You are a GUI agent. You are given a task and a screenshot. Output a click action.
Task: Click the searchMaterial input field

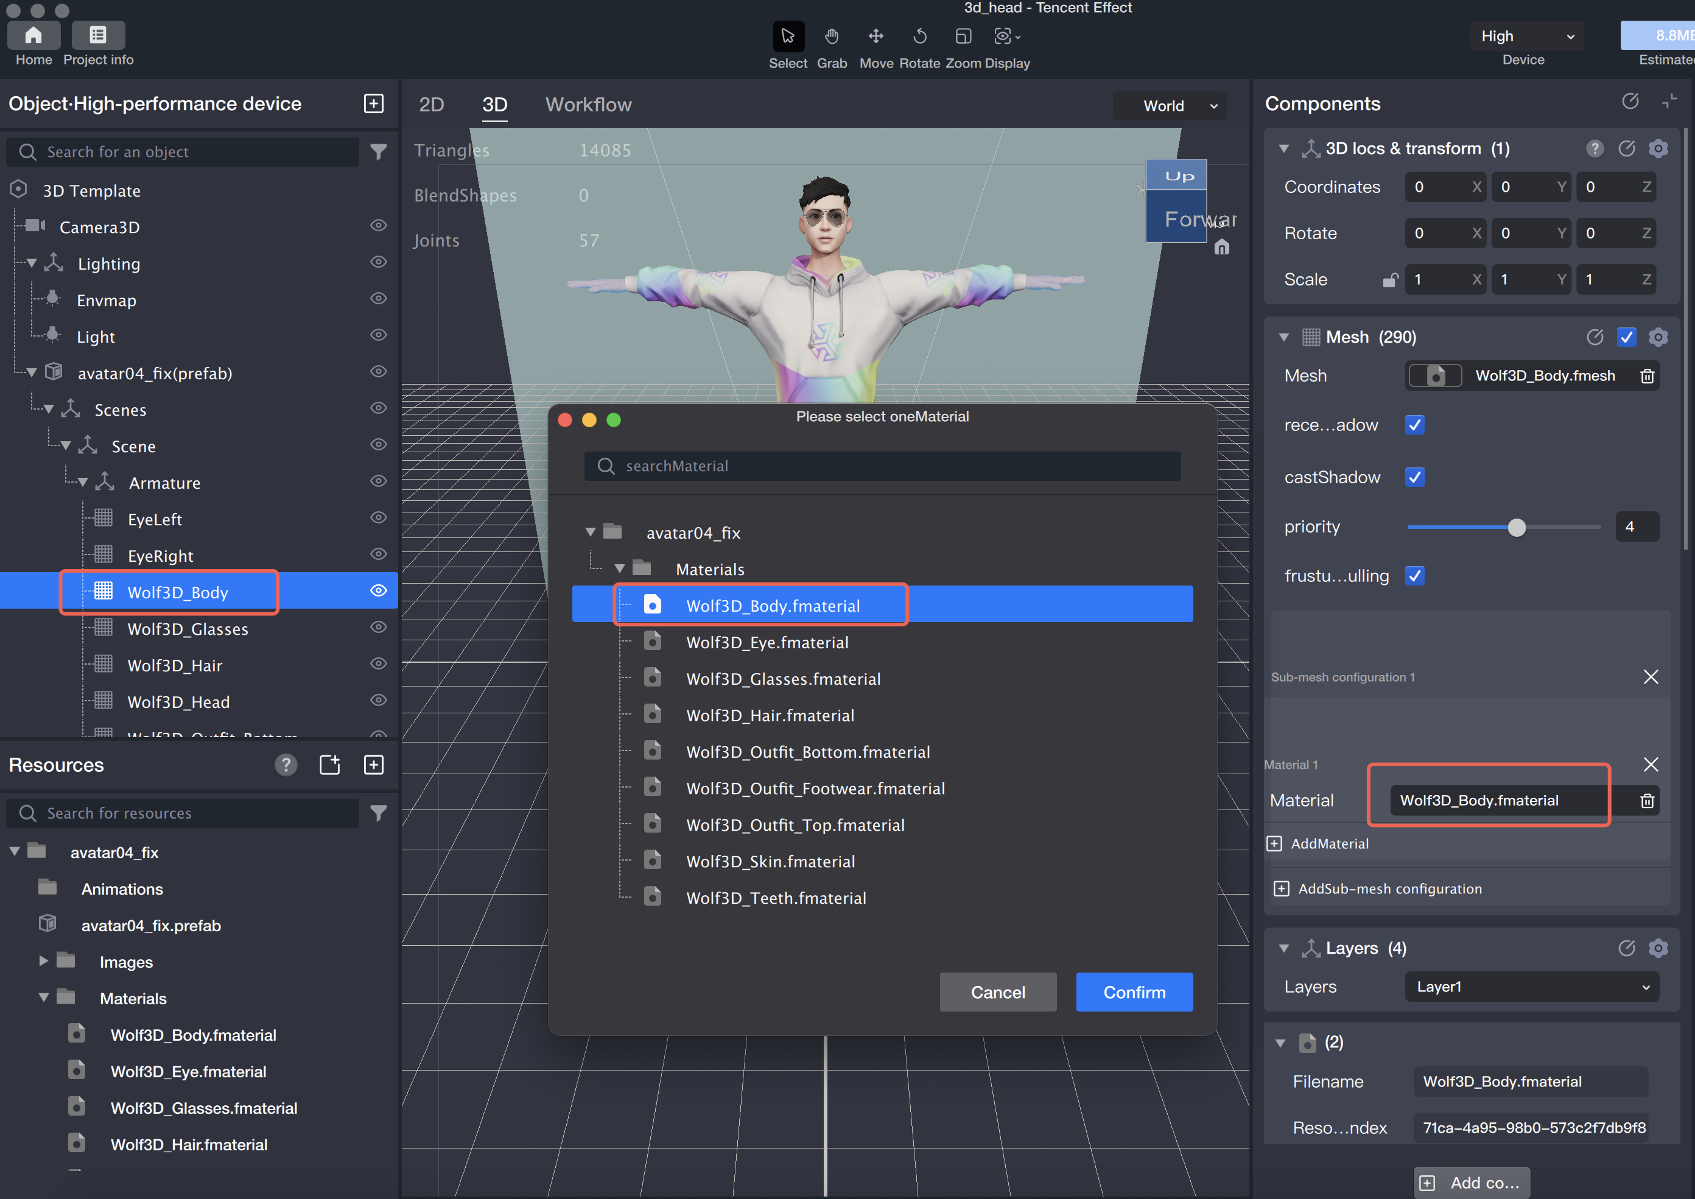pyautogui.click(x=882, y=466)
